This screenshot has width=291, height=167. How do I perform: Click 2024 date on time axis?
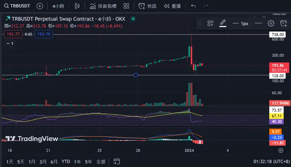pos(189,151)
